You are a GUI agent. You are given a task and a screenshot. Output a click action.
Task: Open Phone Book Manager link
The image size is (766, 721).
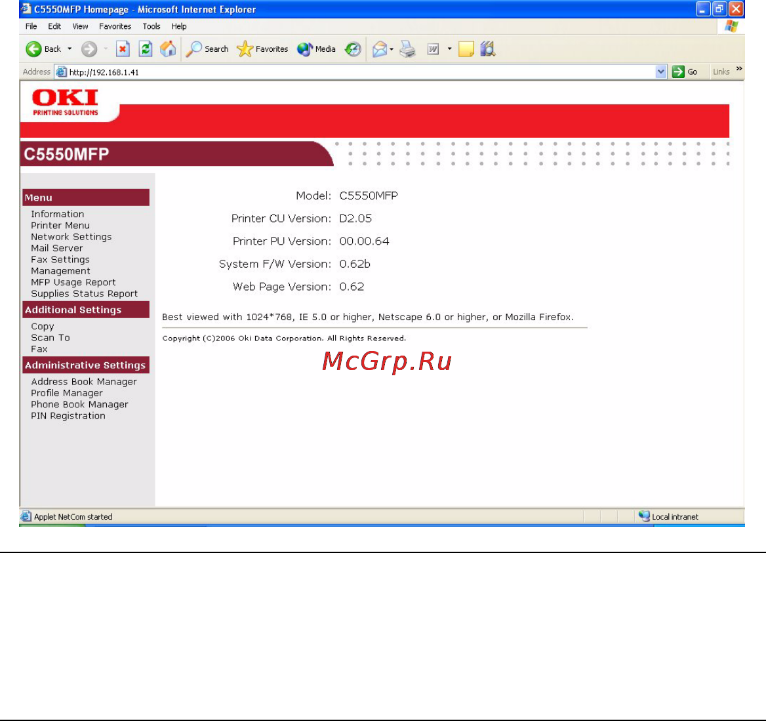(79, 404)
